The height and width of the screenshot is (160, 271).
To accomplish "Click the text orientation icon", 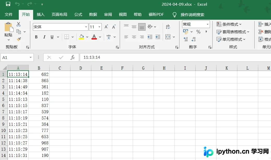I will (150, 27).
